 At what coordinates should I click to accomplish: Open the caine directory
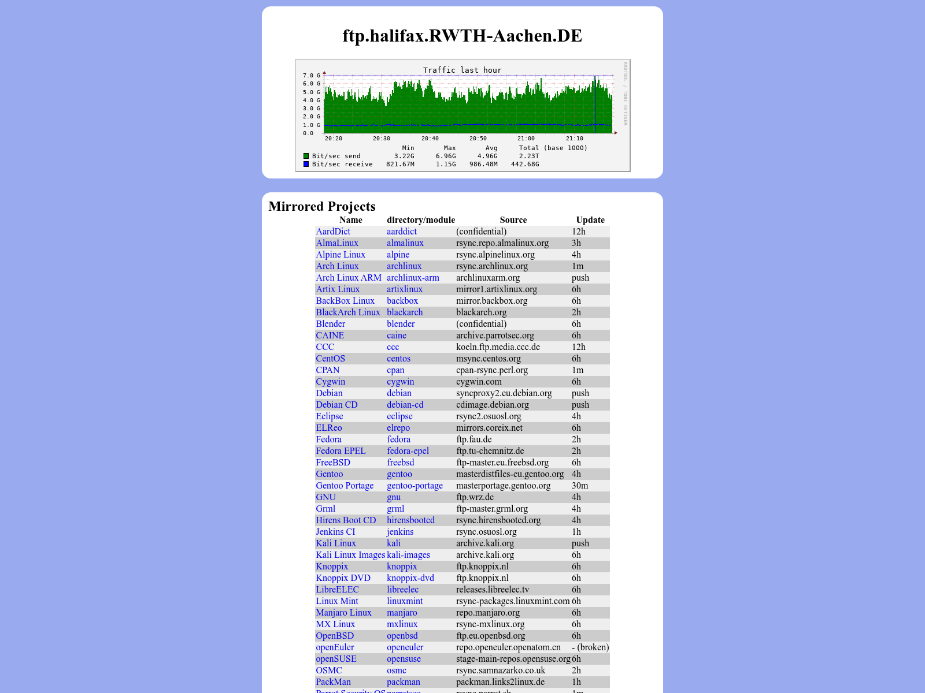coord(397,336)
